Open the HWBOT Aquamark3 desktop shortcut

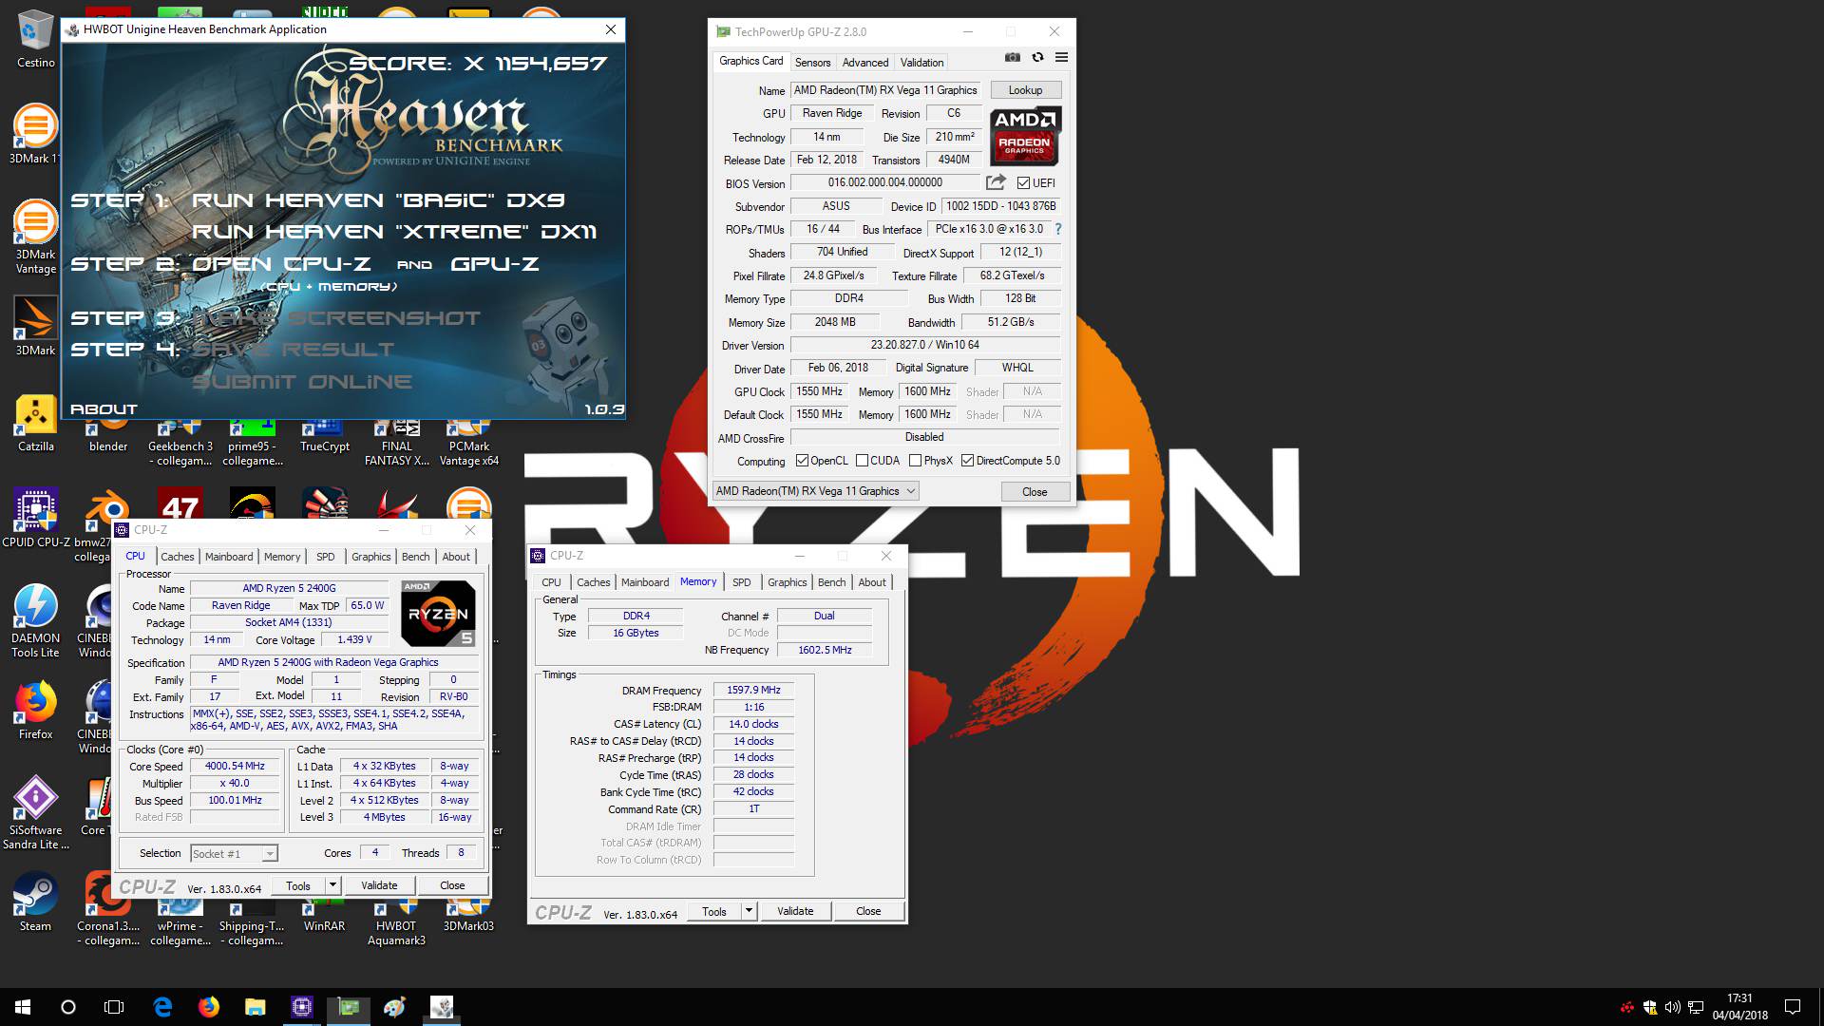[396, 923]
